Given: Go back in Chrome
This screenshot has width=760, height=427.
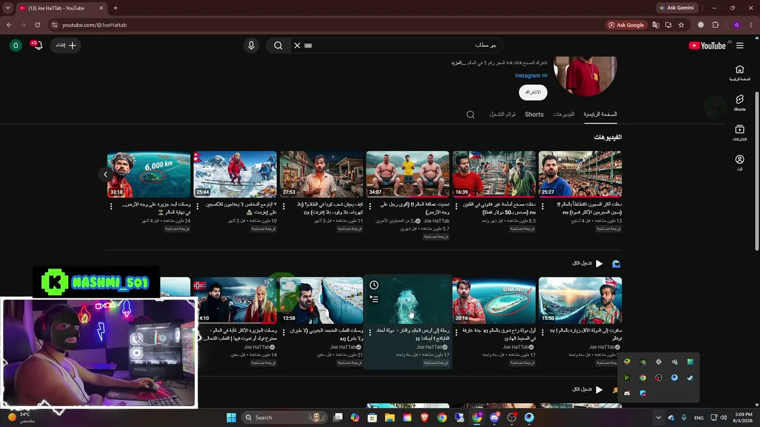Looking at the screenshot, I should tap(8, 25).
